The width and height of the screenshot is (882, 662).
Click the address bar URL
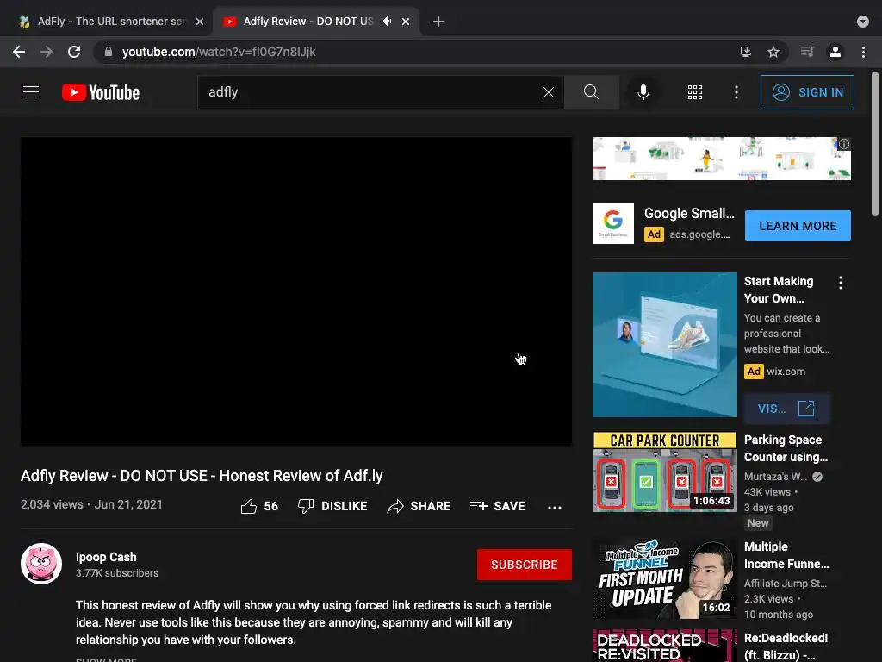coord(219,52)
